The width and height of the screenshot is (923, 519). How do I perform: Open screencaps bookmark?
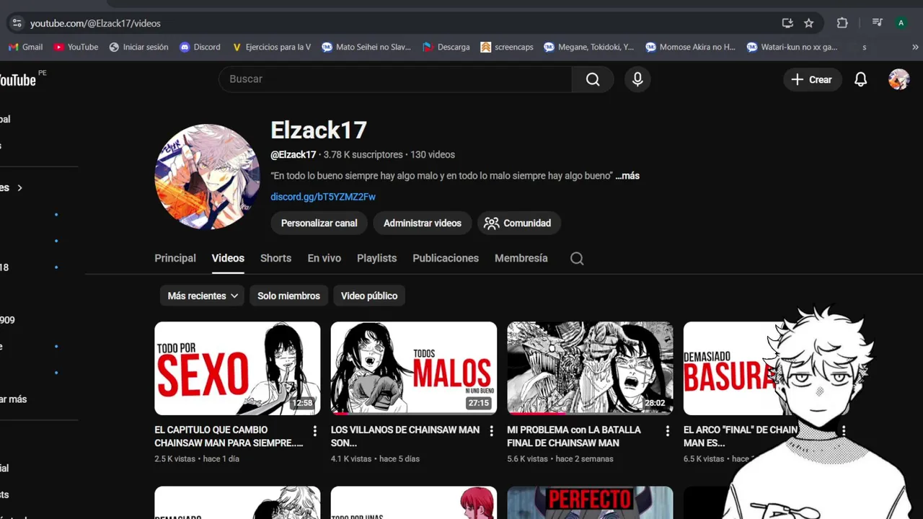pos(508,47)
